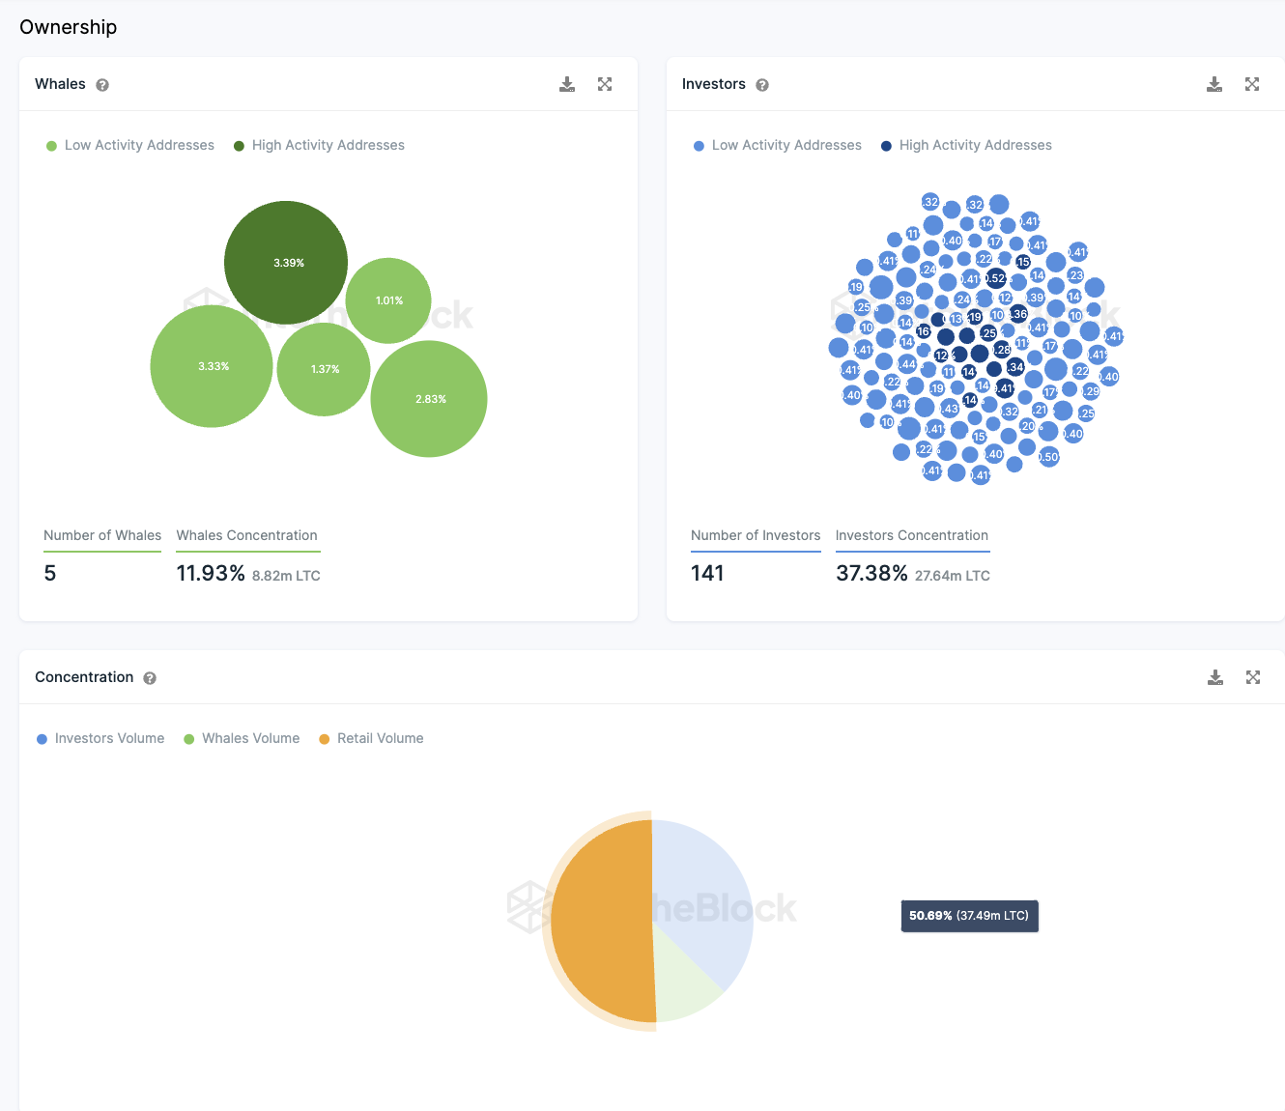Open the Whales help tooltip icon
The height and width of the screenshot is (1111, 1285).
pos(102,85)
